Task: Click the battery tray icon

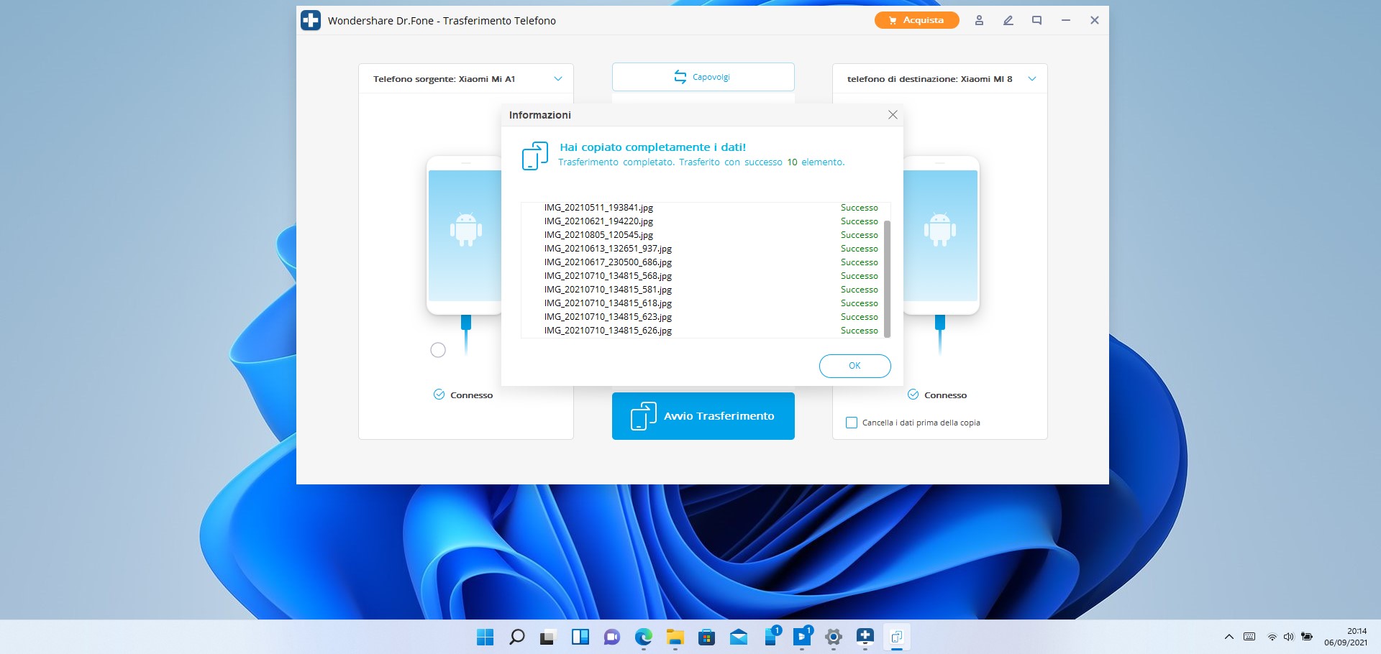Action: [x=1307, y=637]
